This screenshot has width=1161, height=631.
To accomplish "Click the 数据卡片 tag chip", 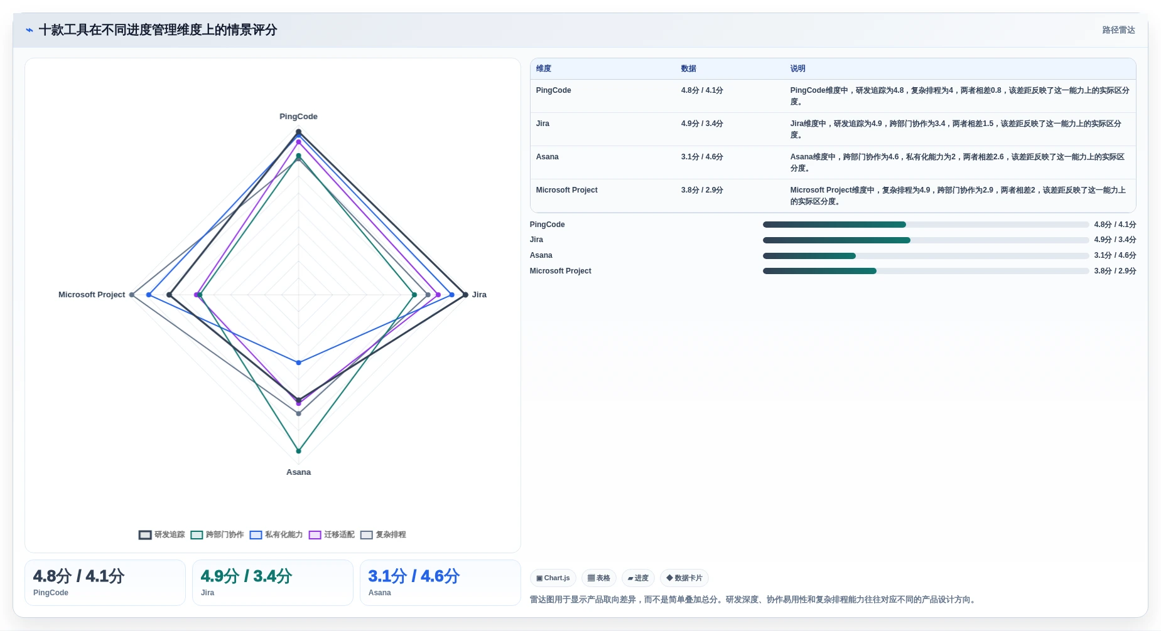I will pyautogui.click(x=684, y=578).
